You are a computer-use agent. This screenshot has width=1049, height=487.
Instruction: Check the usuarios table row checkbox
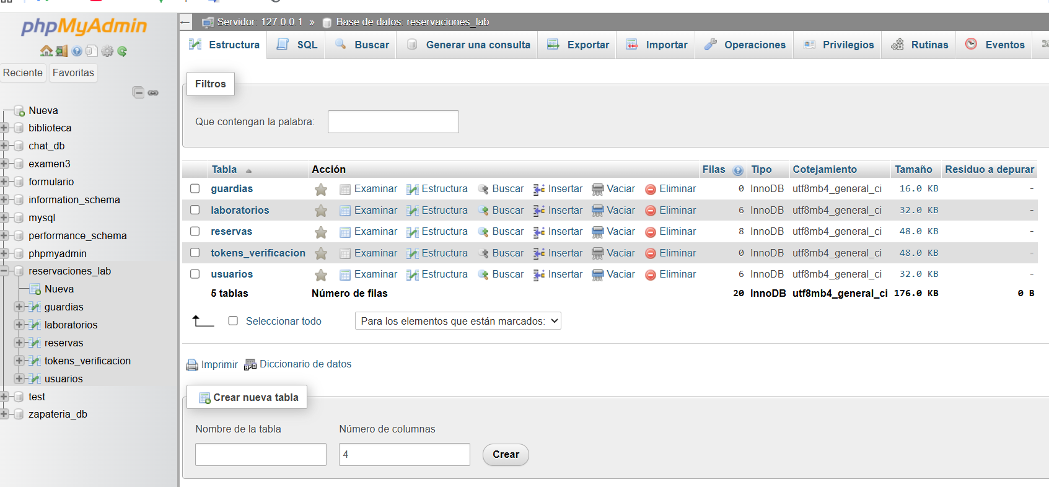pos(195,274)
